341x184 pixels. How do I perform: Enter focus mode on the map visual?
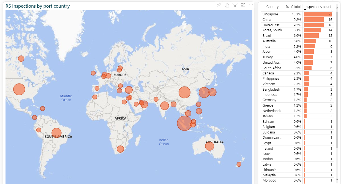[x=243, y=5]
